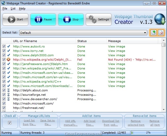Click Add URL manually link
This screenshot has width=167, height=136.
pyautogui.click(x=70, y=123)
